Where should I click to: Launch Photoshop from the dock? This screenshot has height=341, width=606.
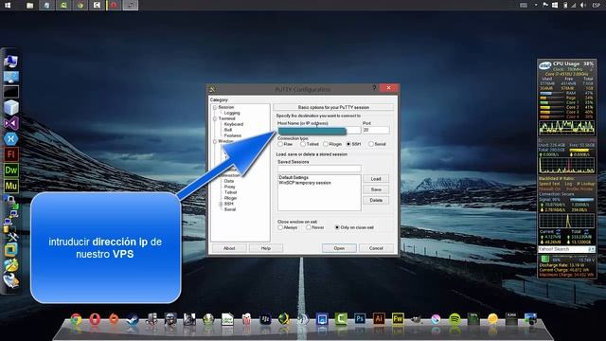360,319
